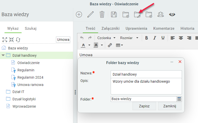Toggle bold formatting
Viewport: 198px width, 123px height.
pos(147,38)
